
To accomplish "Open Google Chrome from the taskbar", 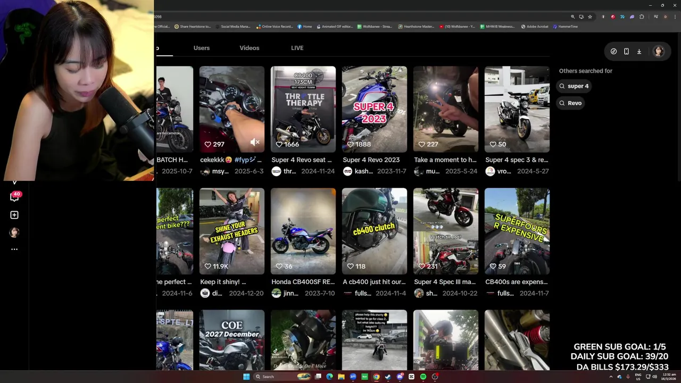I will [376, 377].
